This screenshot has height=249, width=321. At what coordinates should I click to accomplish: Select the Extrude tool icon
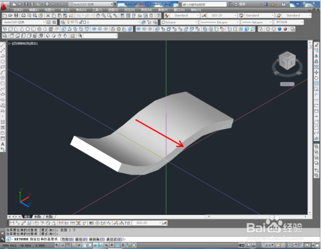coord(64,29)
